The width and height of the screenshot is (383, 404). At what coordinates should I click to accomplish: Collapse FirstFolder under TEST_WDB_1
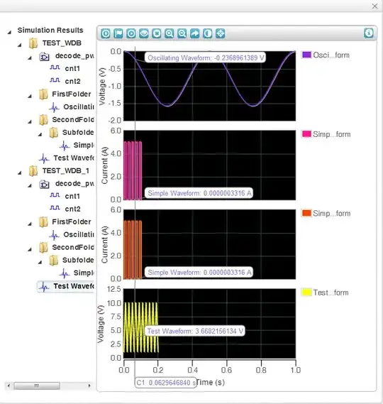pyautogui.click(x=30, y=224)
